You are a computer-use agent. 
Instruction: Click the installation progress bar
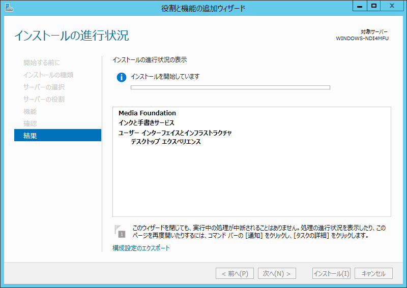[x=230, y=87]
